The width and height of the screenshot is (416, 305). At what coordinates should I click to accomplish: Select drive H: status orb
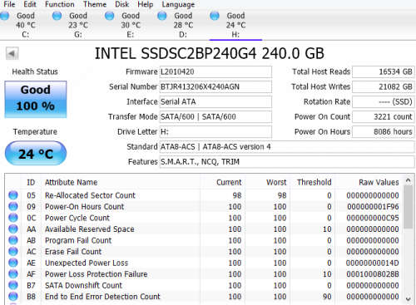(x=215, y=16)
